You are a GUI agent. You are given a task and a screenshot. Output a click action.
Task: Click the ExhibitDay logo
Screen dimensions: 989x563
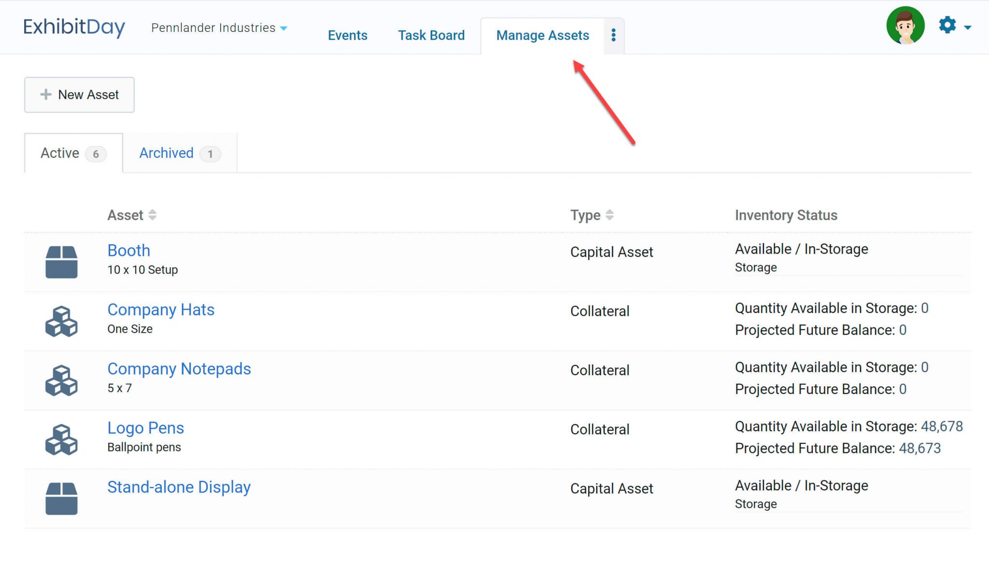[x=74, y=27]
